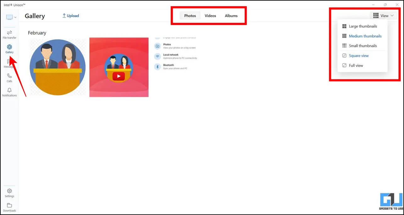Open the circular podium people photo
The image size is (404, 215).
pos(58,67)
